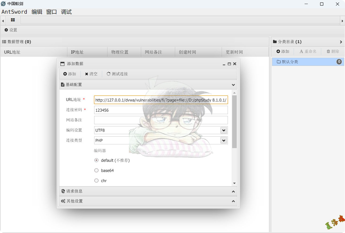Sort by 物理位置 column header
This screenshot has height=233, width=345.
[124, 52]
